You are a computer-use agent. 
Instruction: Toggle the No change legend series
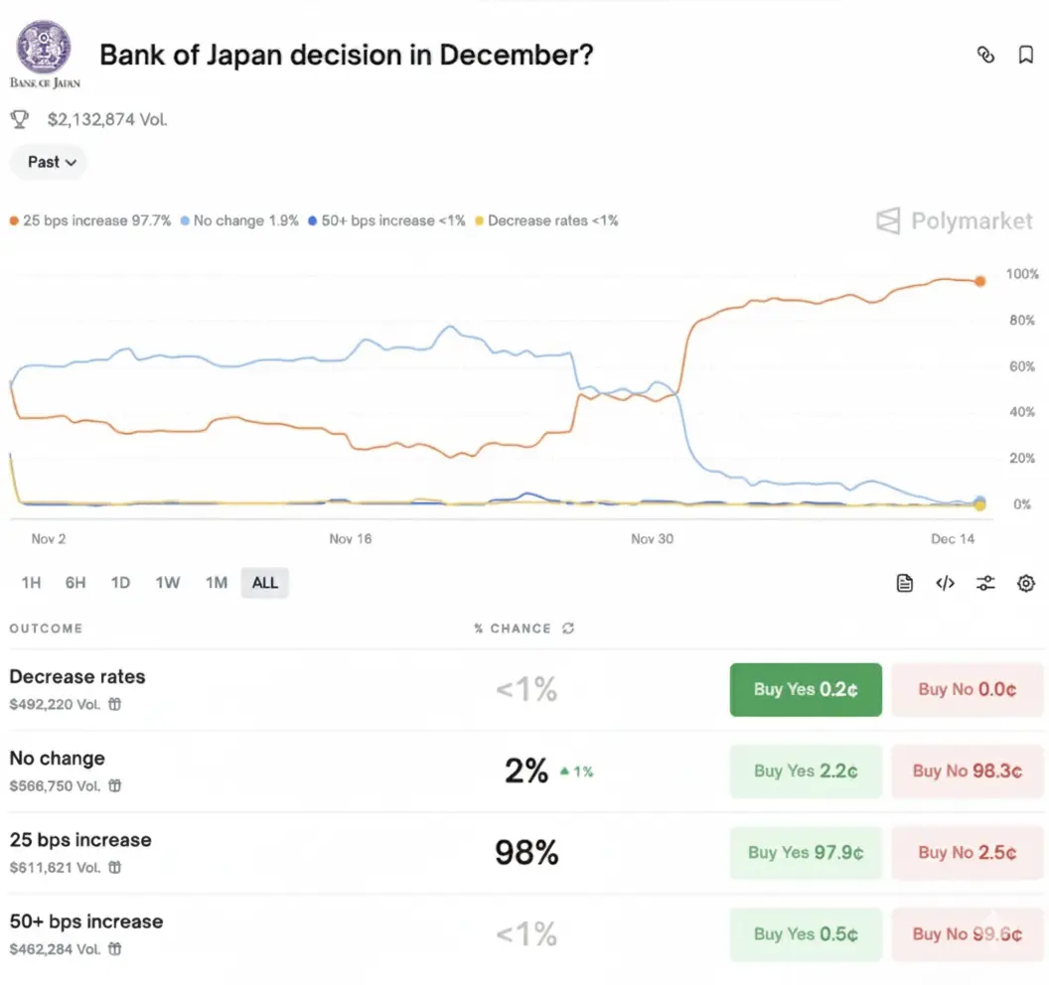[239, 220]
